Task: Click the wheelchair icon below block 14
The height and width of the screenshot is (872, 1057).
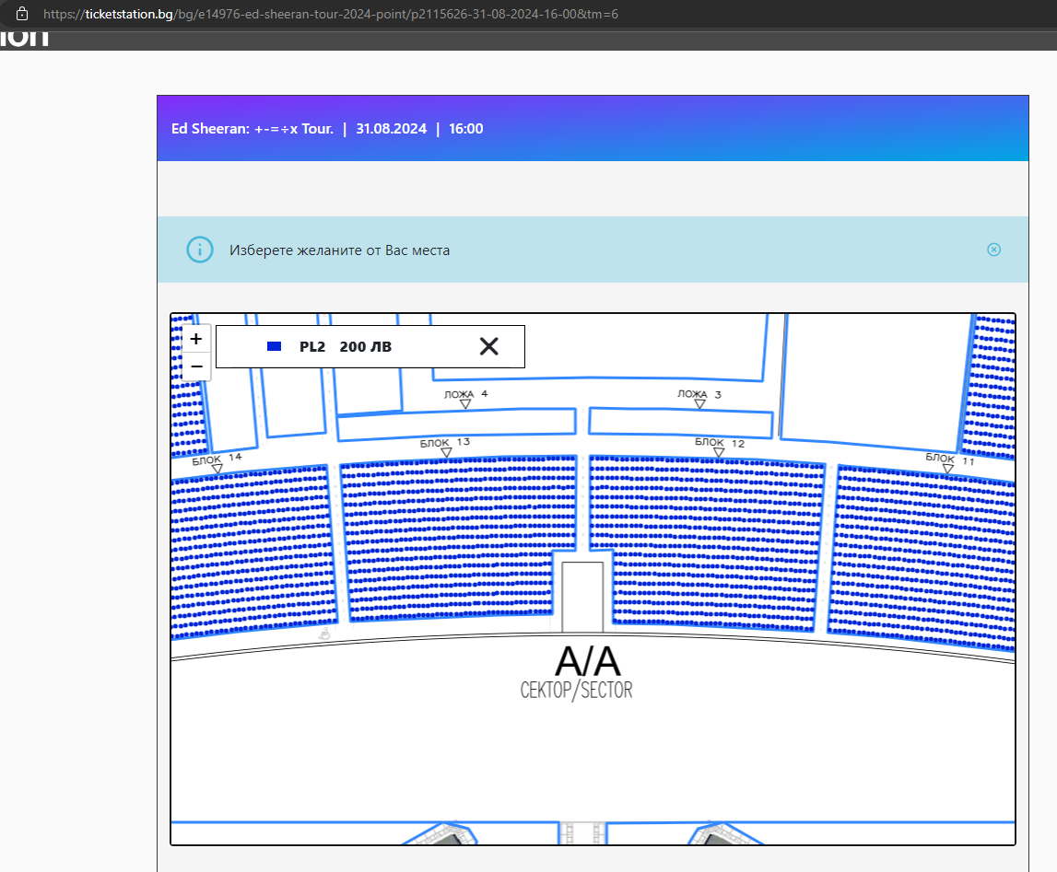Action: [324, 634]
